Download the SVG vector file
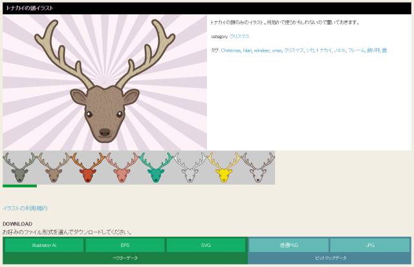This screenshot has height=267, width=414. tap(206, 246)
